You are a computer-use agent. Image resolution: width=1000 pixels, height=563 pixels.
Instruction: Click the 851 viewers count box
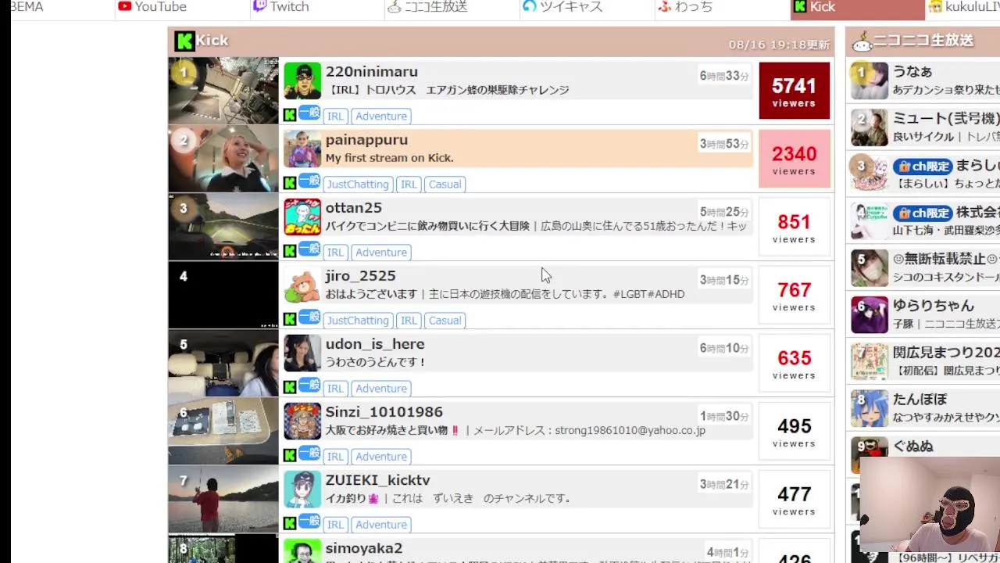(795, 227)
